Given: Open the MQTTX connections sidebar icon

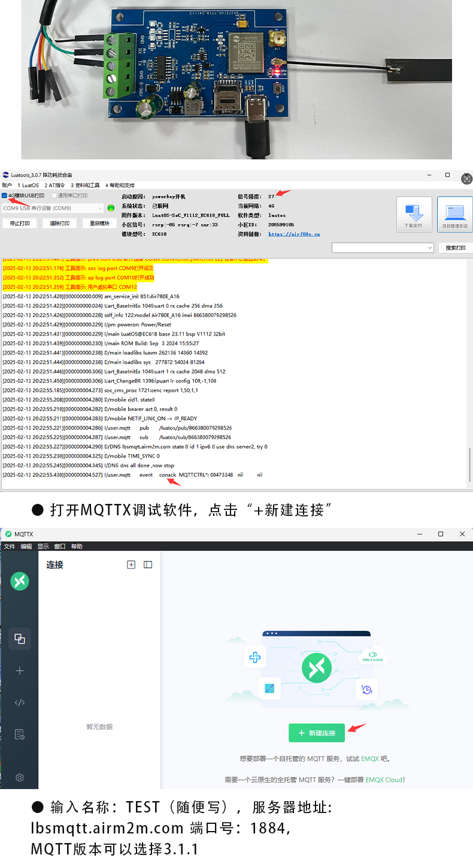Looking at the screenshot, I should click(20, 639).
